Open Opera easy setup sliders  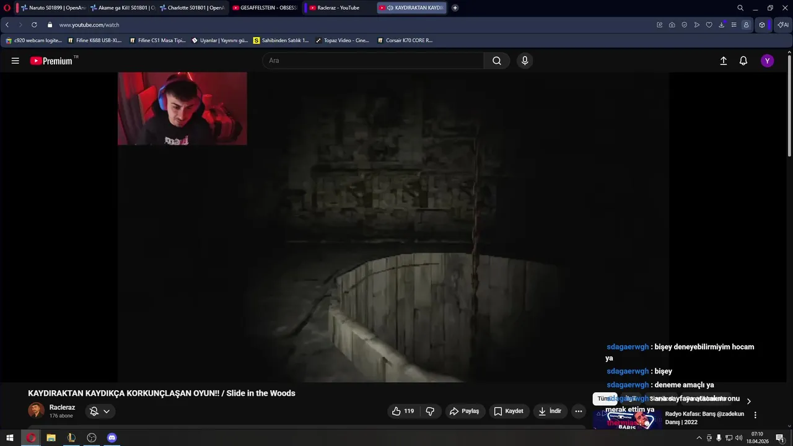coord(734,25)
